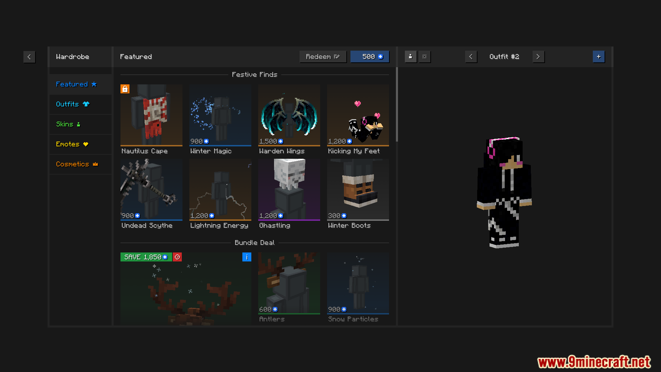This screenshot has height=372, width=661.
Task: Go to the previous outfit
Action: tap(471, 57)
